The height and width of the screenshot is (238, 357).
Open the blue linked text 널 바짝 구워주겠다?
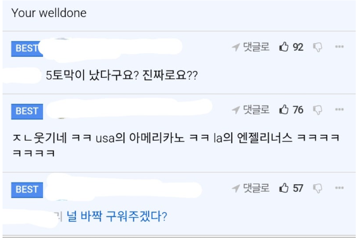pos(117,216)
